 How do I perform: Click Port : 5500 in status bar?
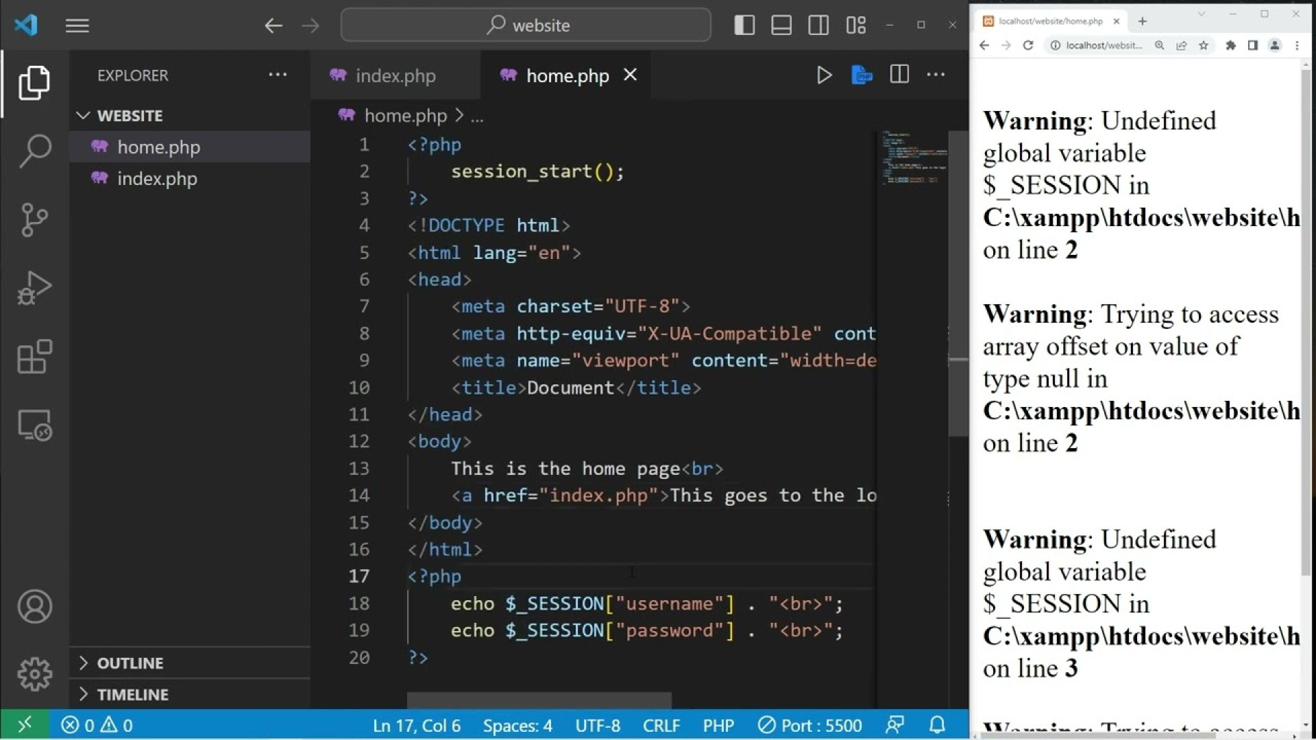(810, 725)
